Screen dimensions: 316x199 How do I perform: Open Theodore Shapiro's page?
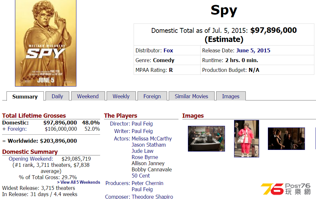(152, 197)
